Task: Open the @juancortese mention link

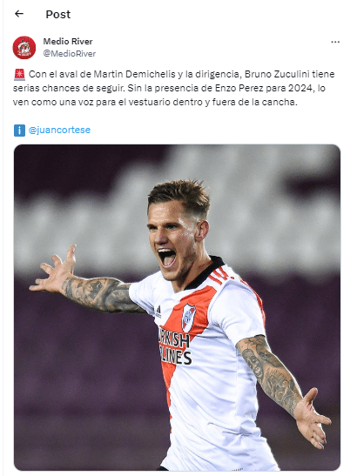Action: coord(59,130)
